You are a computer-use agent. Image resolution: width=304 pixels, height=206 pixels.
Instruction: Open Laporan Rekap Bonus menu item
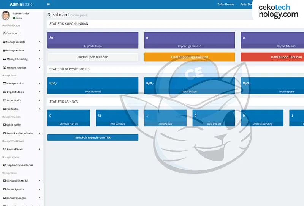(22, 165)
